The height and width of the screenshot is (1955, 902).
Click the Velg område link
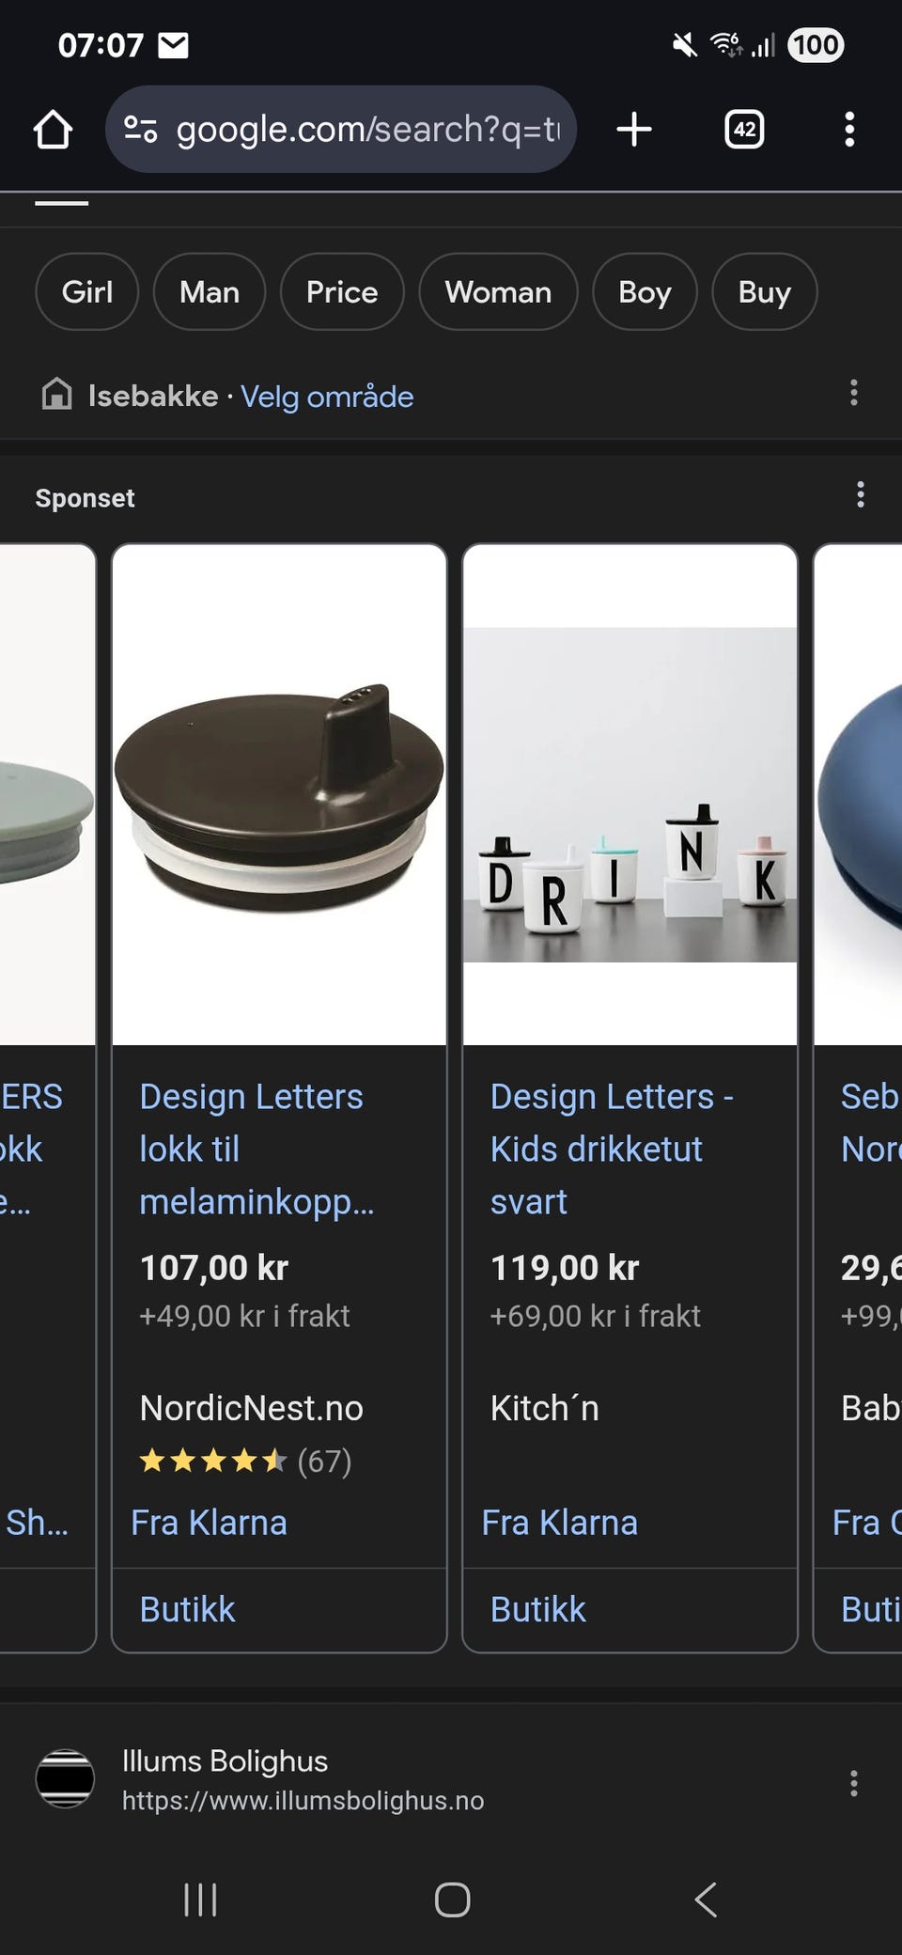click(x=327, y=397)
